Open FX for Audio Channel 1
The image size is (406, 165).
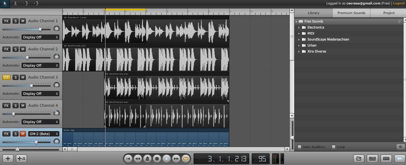[x=6, y=21]
